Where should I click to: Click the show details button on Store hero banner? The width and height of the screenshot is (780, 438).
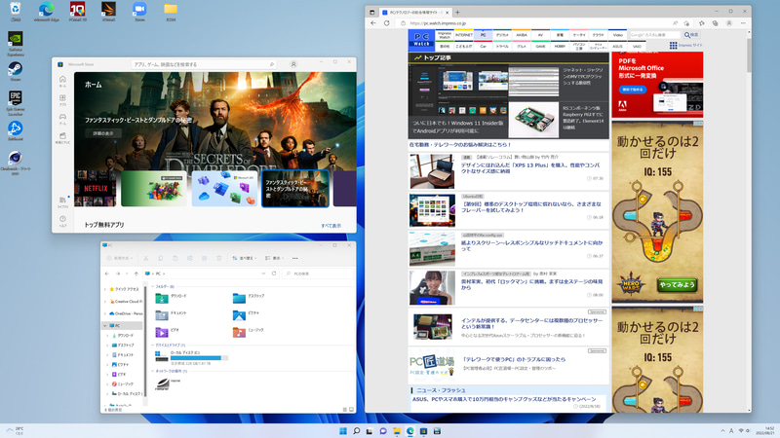tap(102, 133)
